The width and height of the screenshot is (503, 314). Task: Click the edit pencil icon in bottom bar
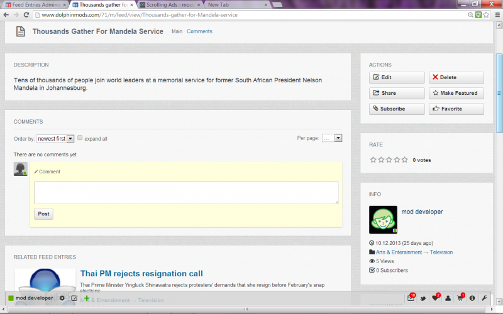point(74,298)
